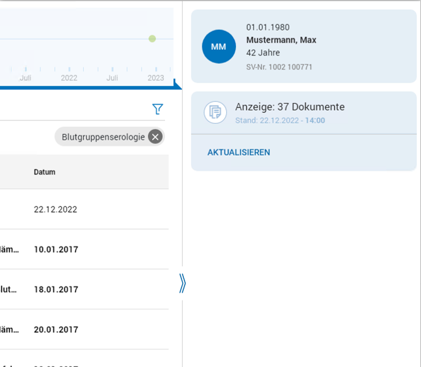421x367 pixels.
Task: Collapse side panel with double chevron
Action: click(182, 283)
